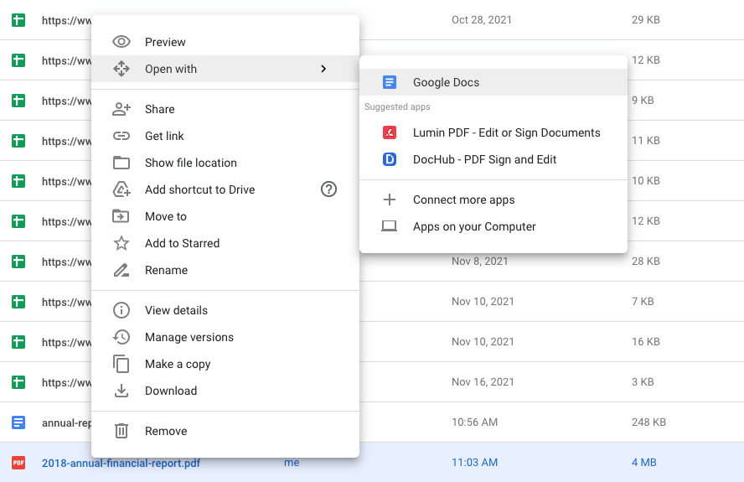Click the 248 KB file size
The height and width of the screenshot is (482, 744).
click(x=648, y=422)
